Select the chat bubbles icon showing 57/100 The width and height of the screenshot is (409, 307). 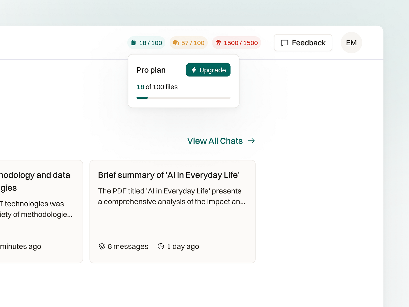coord(176,43)
